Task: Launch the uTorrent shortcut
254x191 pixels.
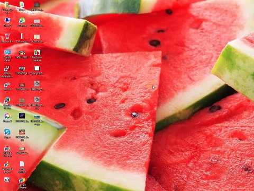Action: (x=22, y=22)
